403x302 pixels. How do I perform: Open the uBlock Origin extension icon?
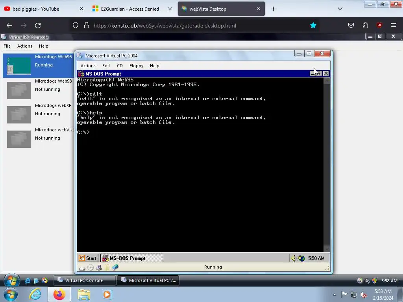point(379,25)
